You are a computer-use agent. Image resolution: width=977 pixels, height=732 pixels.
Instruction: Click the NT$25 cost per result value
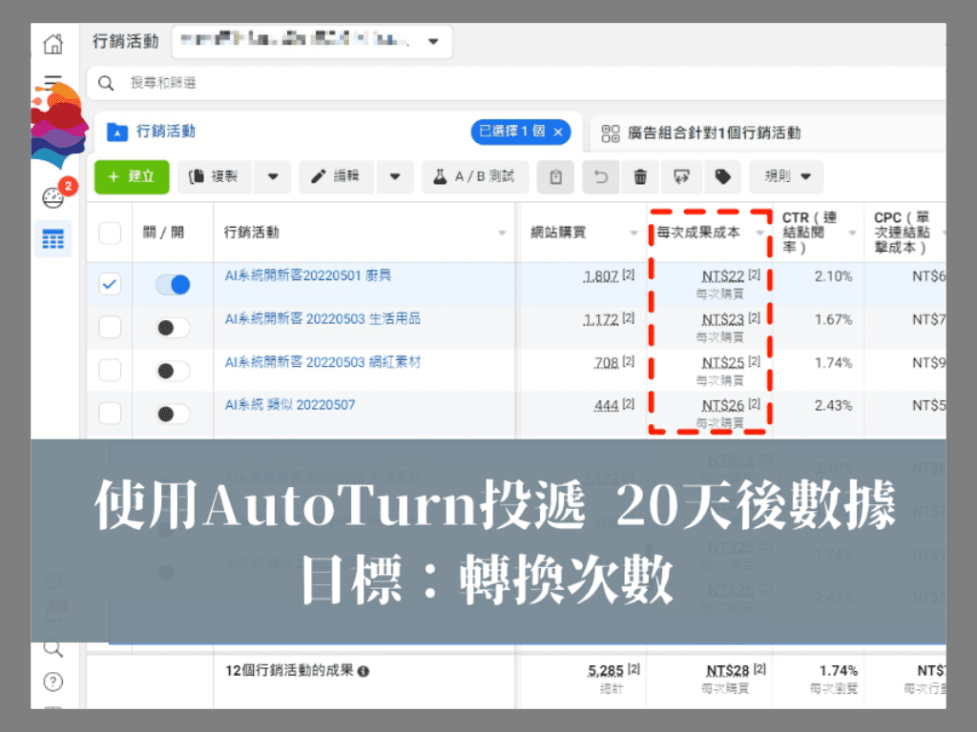(723, 363)
